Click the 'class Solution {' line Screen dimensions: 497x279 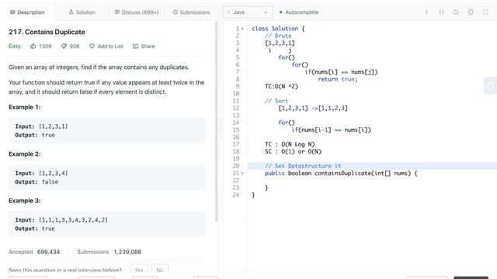(278, 29)
